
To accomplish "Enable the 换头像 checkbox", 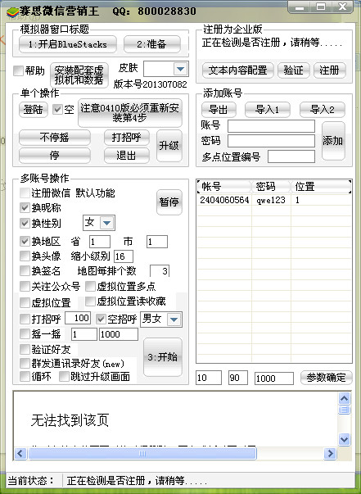I will point(25,256).
